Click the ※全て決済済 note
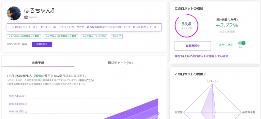The height and width of the screenshot is (119, 261). click(227, 31)
